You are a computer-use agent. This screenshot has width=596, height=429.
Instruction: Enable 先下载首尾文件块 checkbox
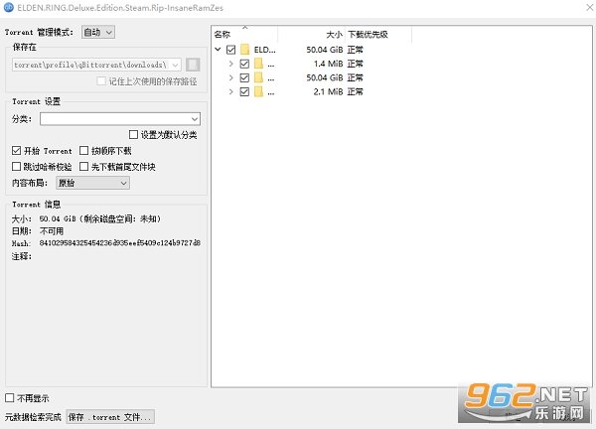84,167
